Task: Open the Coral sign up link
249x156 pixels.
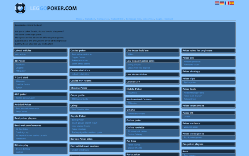Action: (x=22, y=132)
